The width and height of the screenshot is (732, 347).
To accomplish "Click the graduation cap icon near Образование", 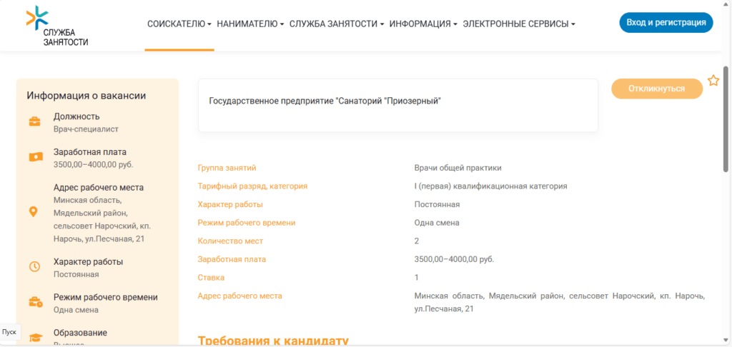I will 34,336.
